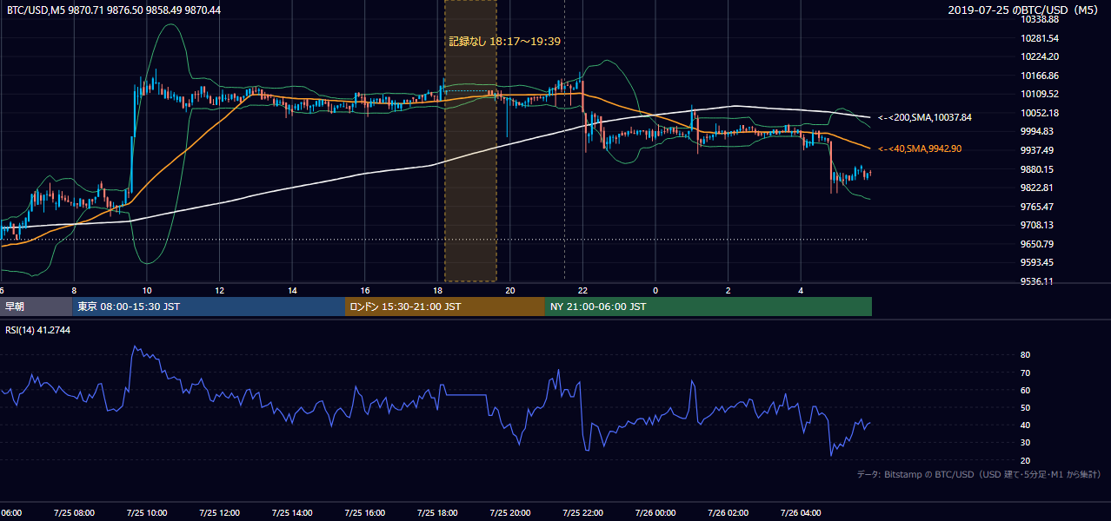Click the RSI(14) 41.2744 indicator label

(37, 331)
